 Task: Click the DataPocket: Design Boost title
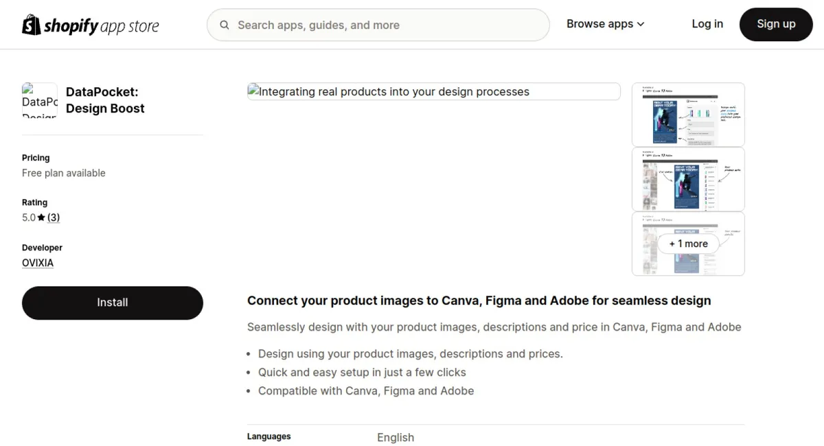(105, 100)
